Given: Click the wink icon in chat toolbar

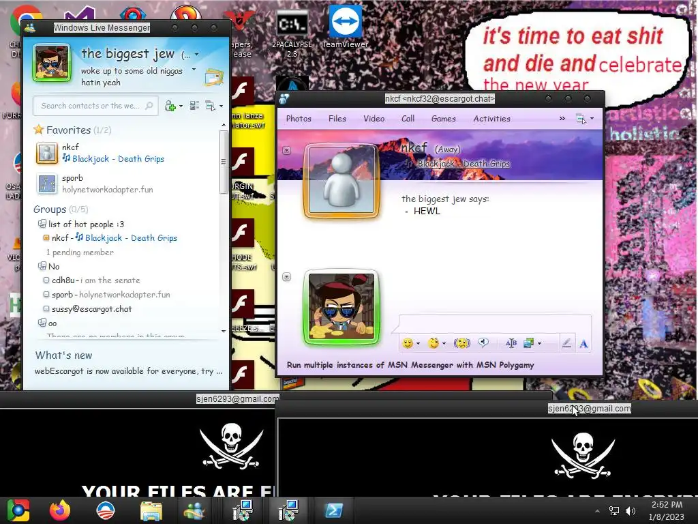Looking at the screenshot, I should (x=433, y=343).
